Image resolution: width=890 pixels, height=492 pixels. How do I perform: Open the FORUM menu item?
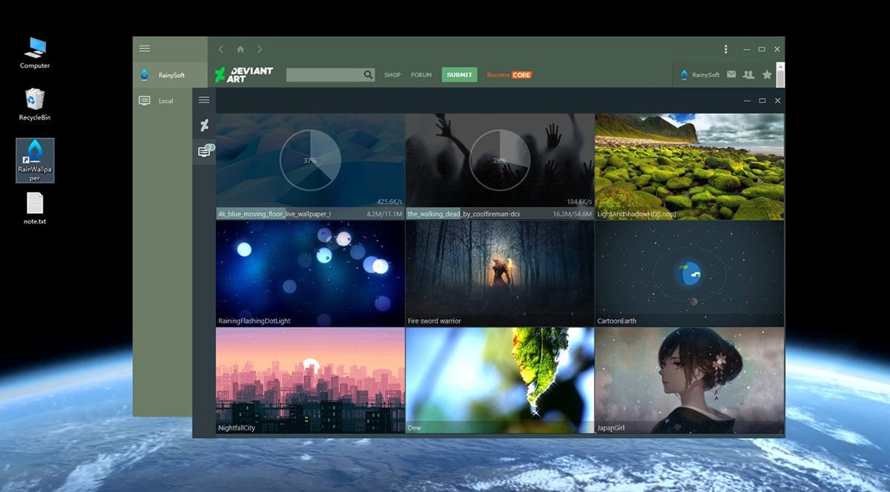[421, 75]
